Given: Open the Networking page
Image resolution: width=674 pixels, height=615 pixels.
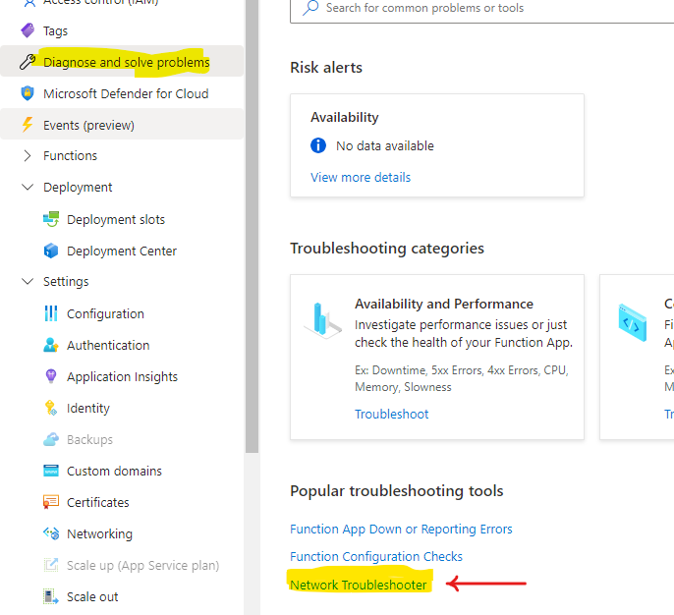Looking at the screenshot, I should pos(100,533).
